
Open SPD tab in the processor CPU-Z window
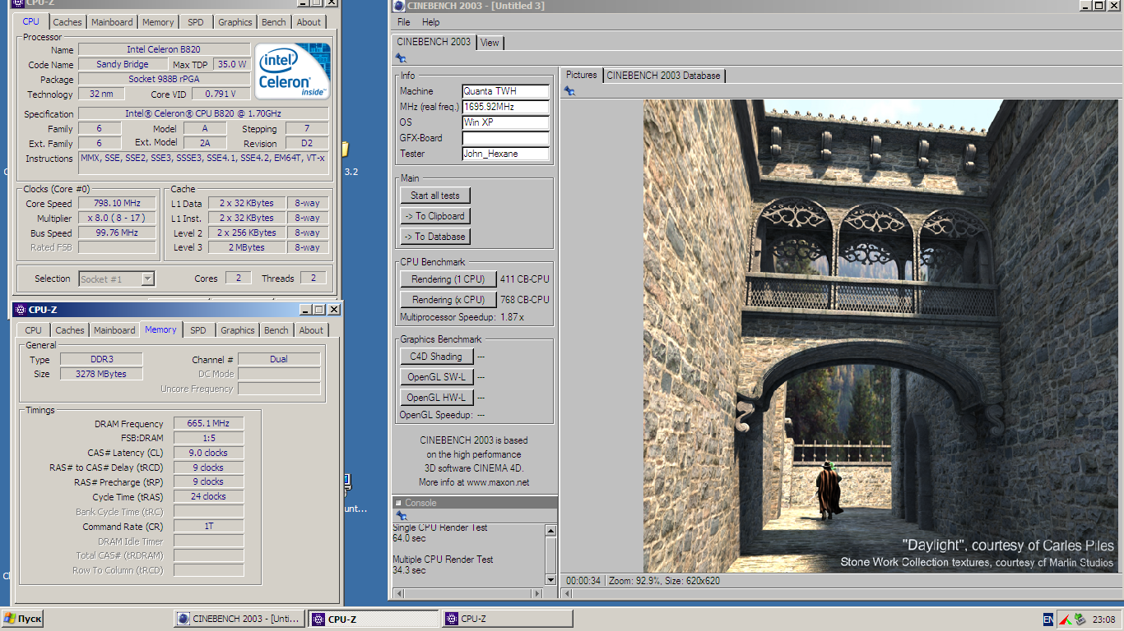(x=195, y=22)
